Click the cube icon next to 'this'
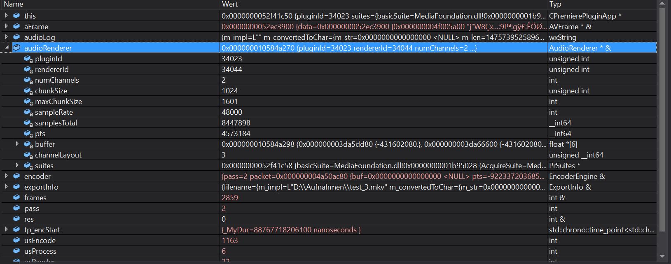 (x=16, y=16)
